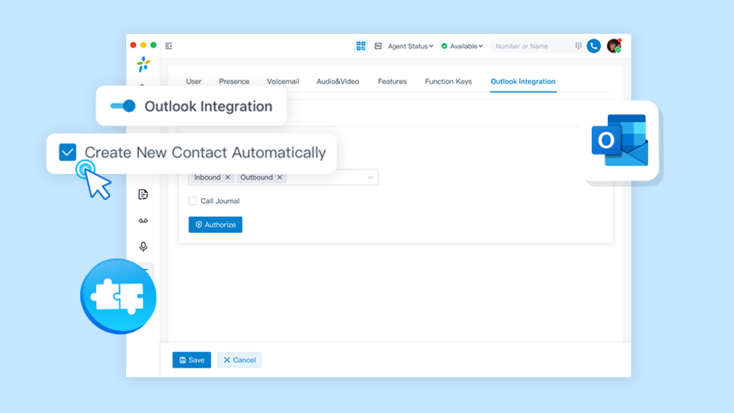Uncheck Create New Contact Automatically
The width and height of the screenshot is (734, 413).
pyautogui.click(x=68, y=153)
